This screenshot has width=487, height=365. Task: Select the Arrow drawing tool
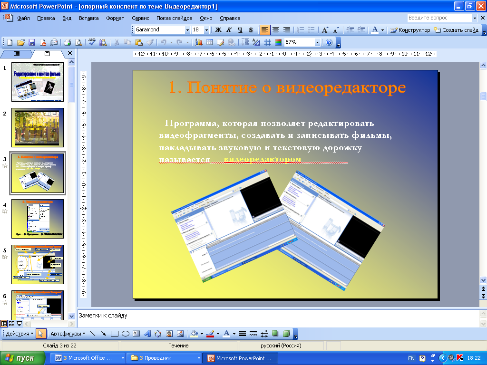tap(103, 334)
